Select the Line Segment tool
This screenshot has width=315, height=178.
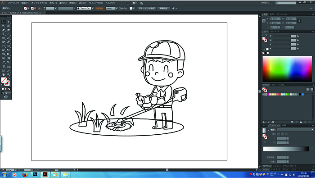pos(9,34)
